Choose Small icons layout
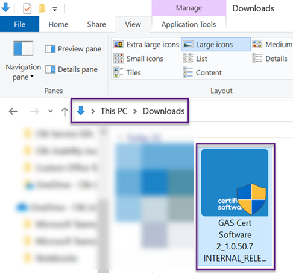 tap(138, 59)
